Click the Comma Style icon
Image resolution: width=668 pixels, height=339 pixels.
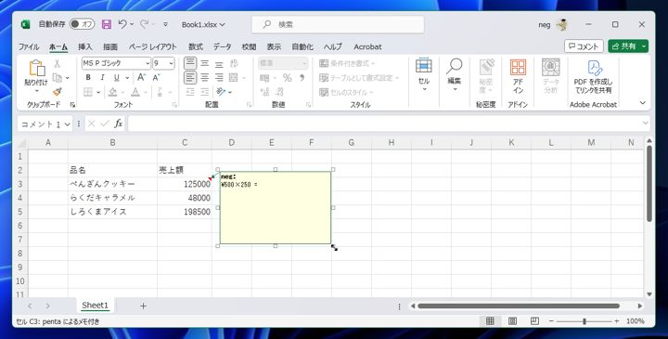click(302, 78)
